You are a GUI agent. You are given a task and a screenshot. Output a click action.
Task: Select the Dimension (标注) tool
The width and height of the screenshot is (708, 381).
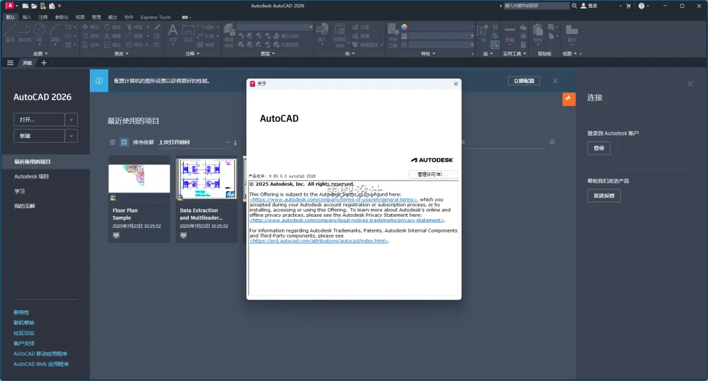tap(188, 33)
